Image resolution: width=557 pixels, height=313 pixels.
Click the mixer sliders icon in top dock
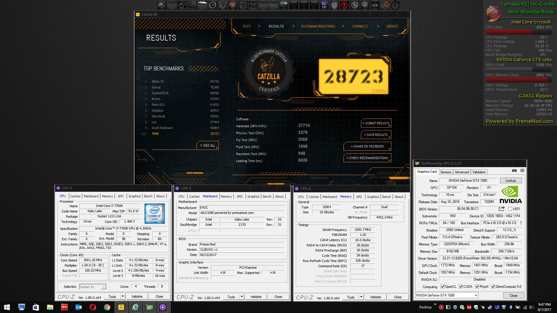click(x=192, y=5)
